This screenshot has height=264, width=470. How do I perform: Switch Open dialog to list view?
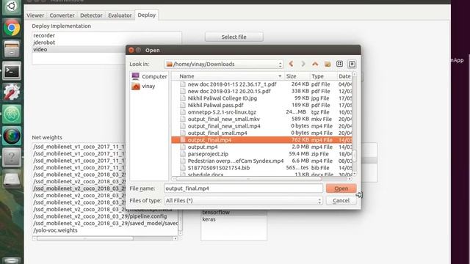point(339,64)
